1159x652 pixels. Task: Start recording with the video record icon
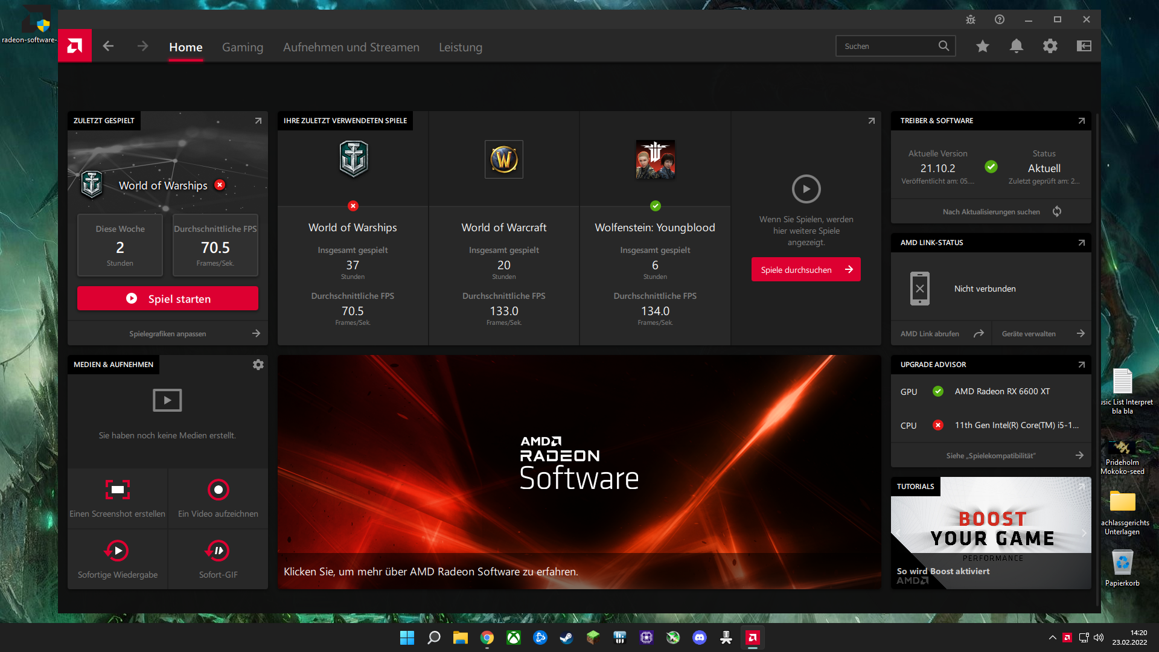click(218, 490)
